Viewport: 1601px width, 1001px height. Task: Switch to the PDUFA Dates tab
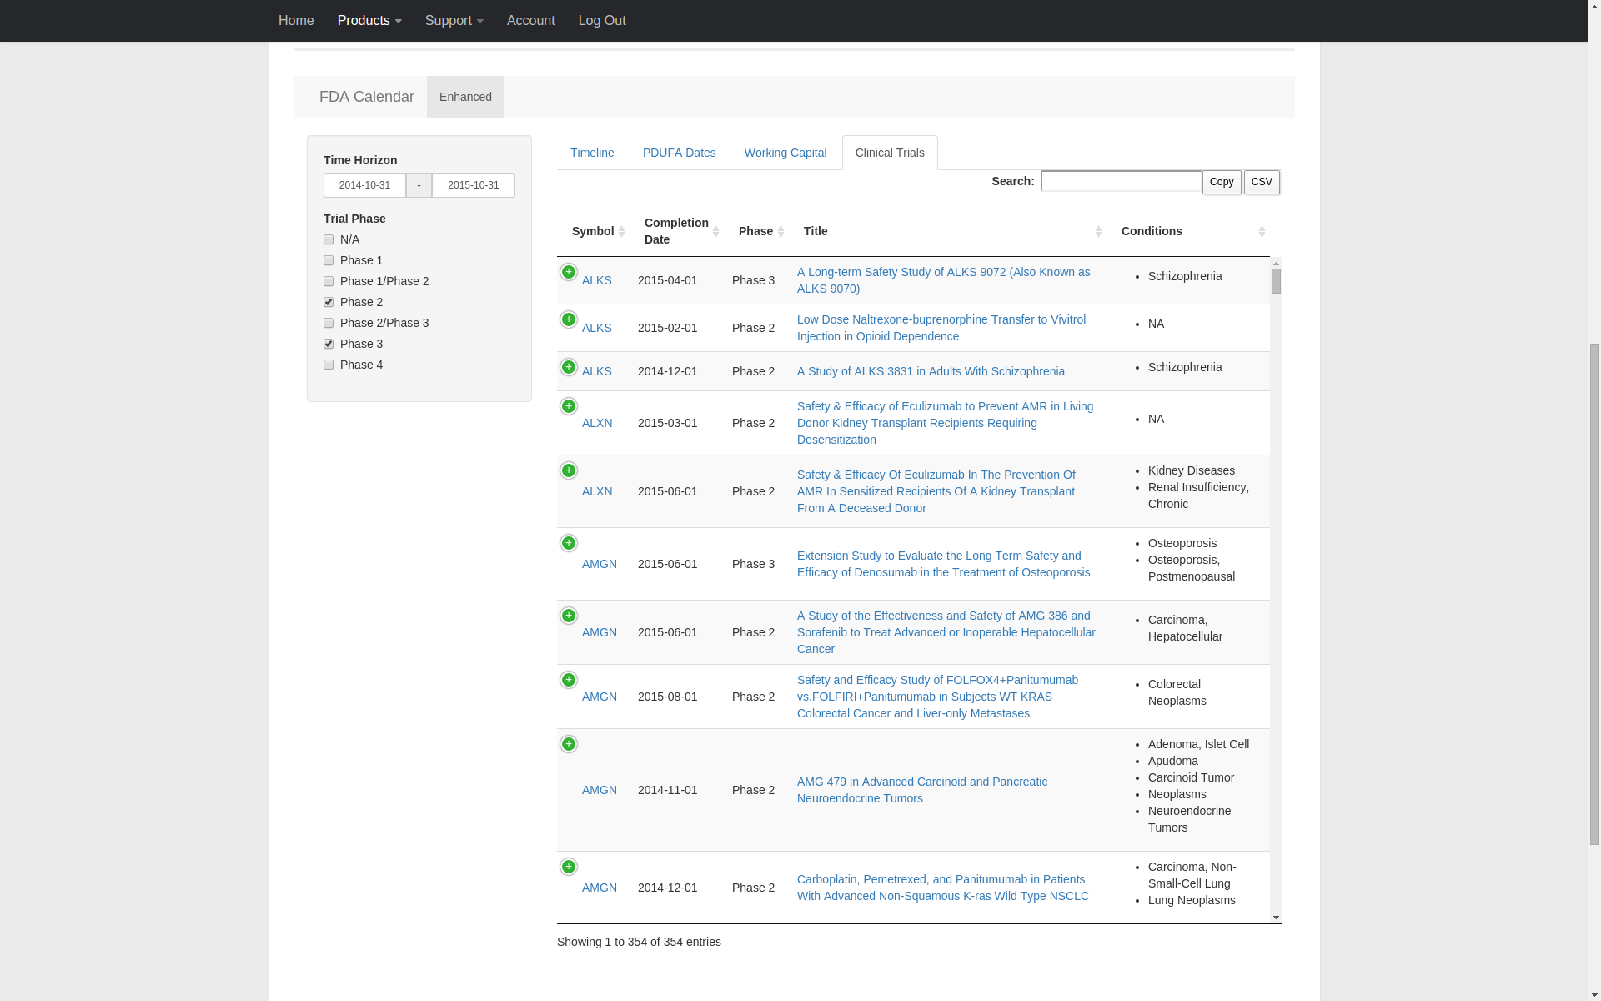coord(680,153)
